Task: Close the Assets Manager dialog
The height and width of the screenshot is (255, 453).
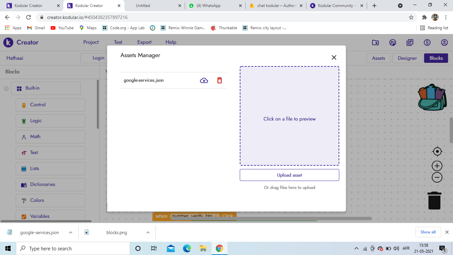Action: pos(334,57)
